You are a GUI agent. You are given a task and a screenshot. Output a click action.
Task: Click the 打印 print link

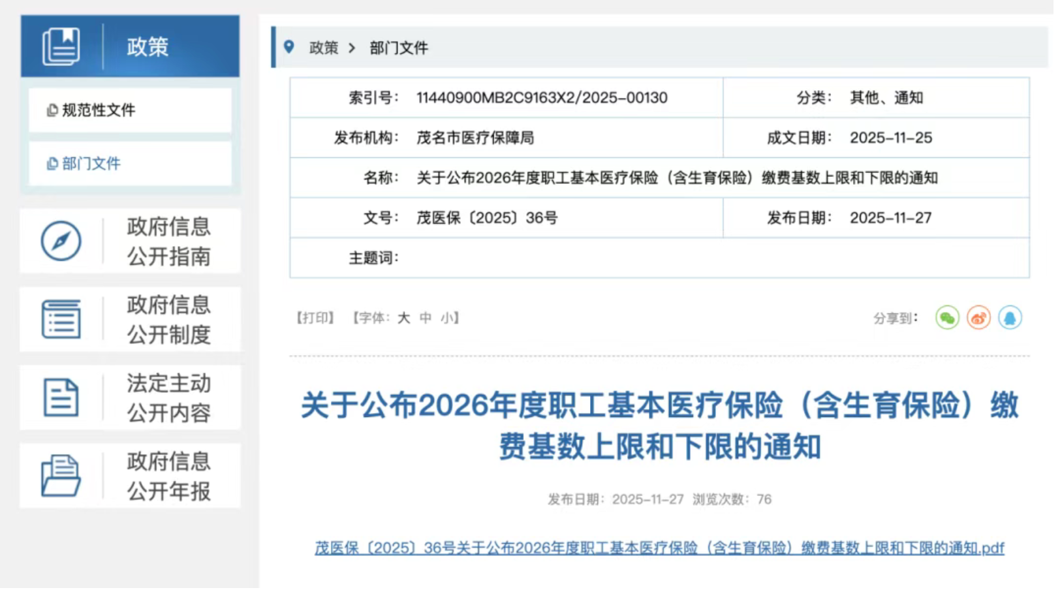[315, 318]
